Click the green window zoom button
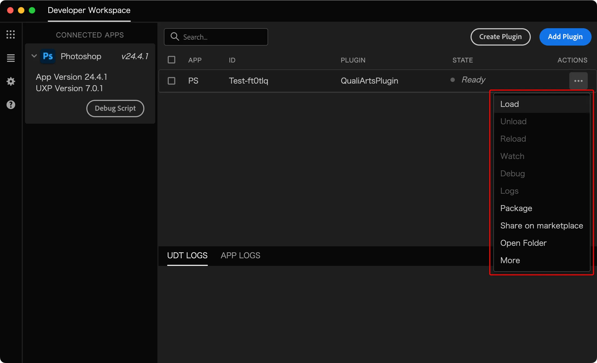 pos(32,10)
